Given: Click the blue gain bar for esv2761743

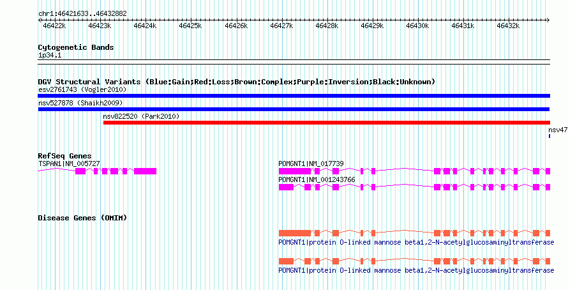Looking at the screenshot, I should point(294,96).
